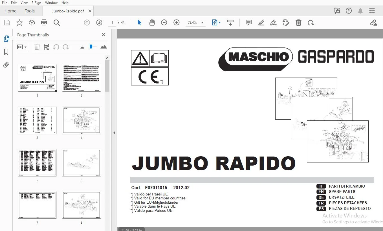Select page 3 thumbnail
This screenshot has width=383, height=231.
tap(37, 120)
